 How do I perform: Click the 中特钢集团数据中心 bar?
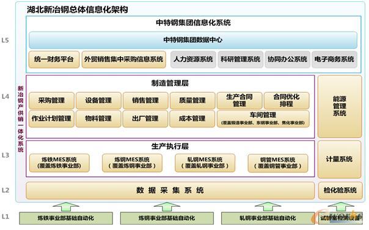pos(193,40)
